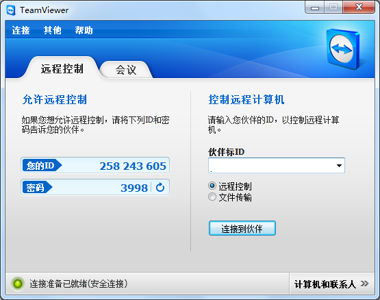Open the 连接 menu

coord(21,30)
